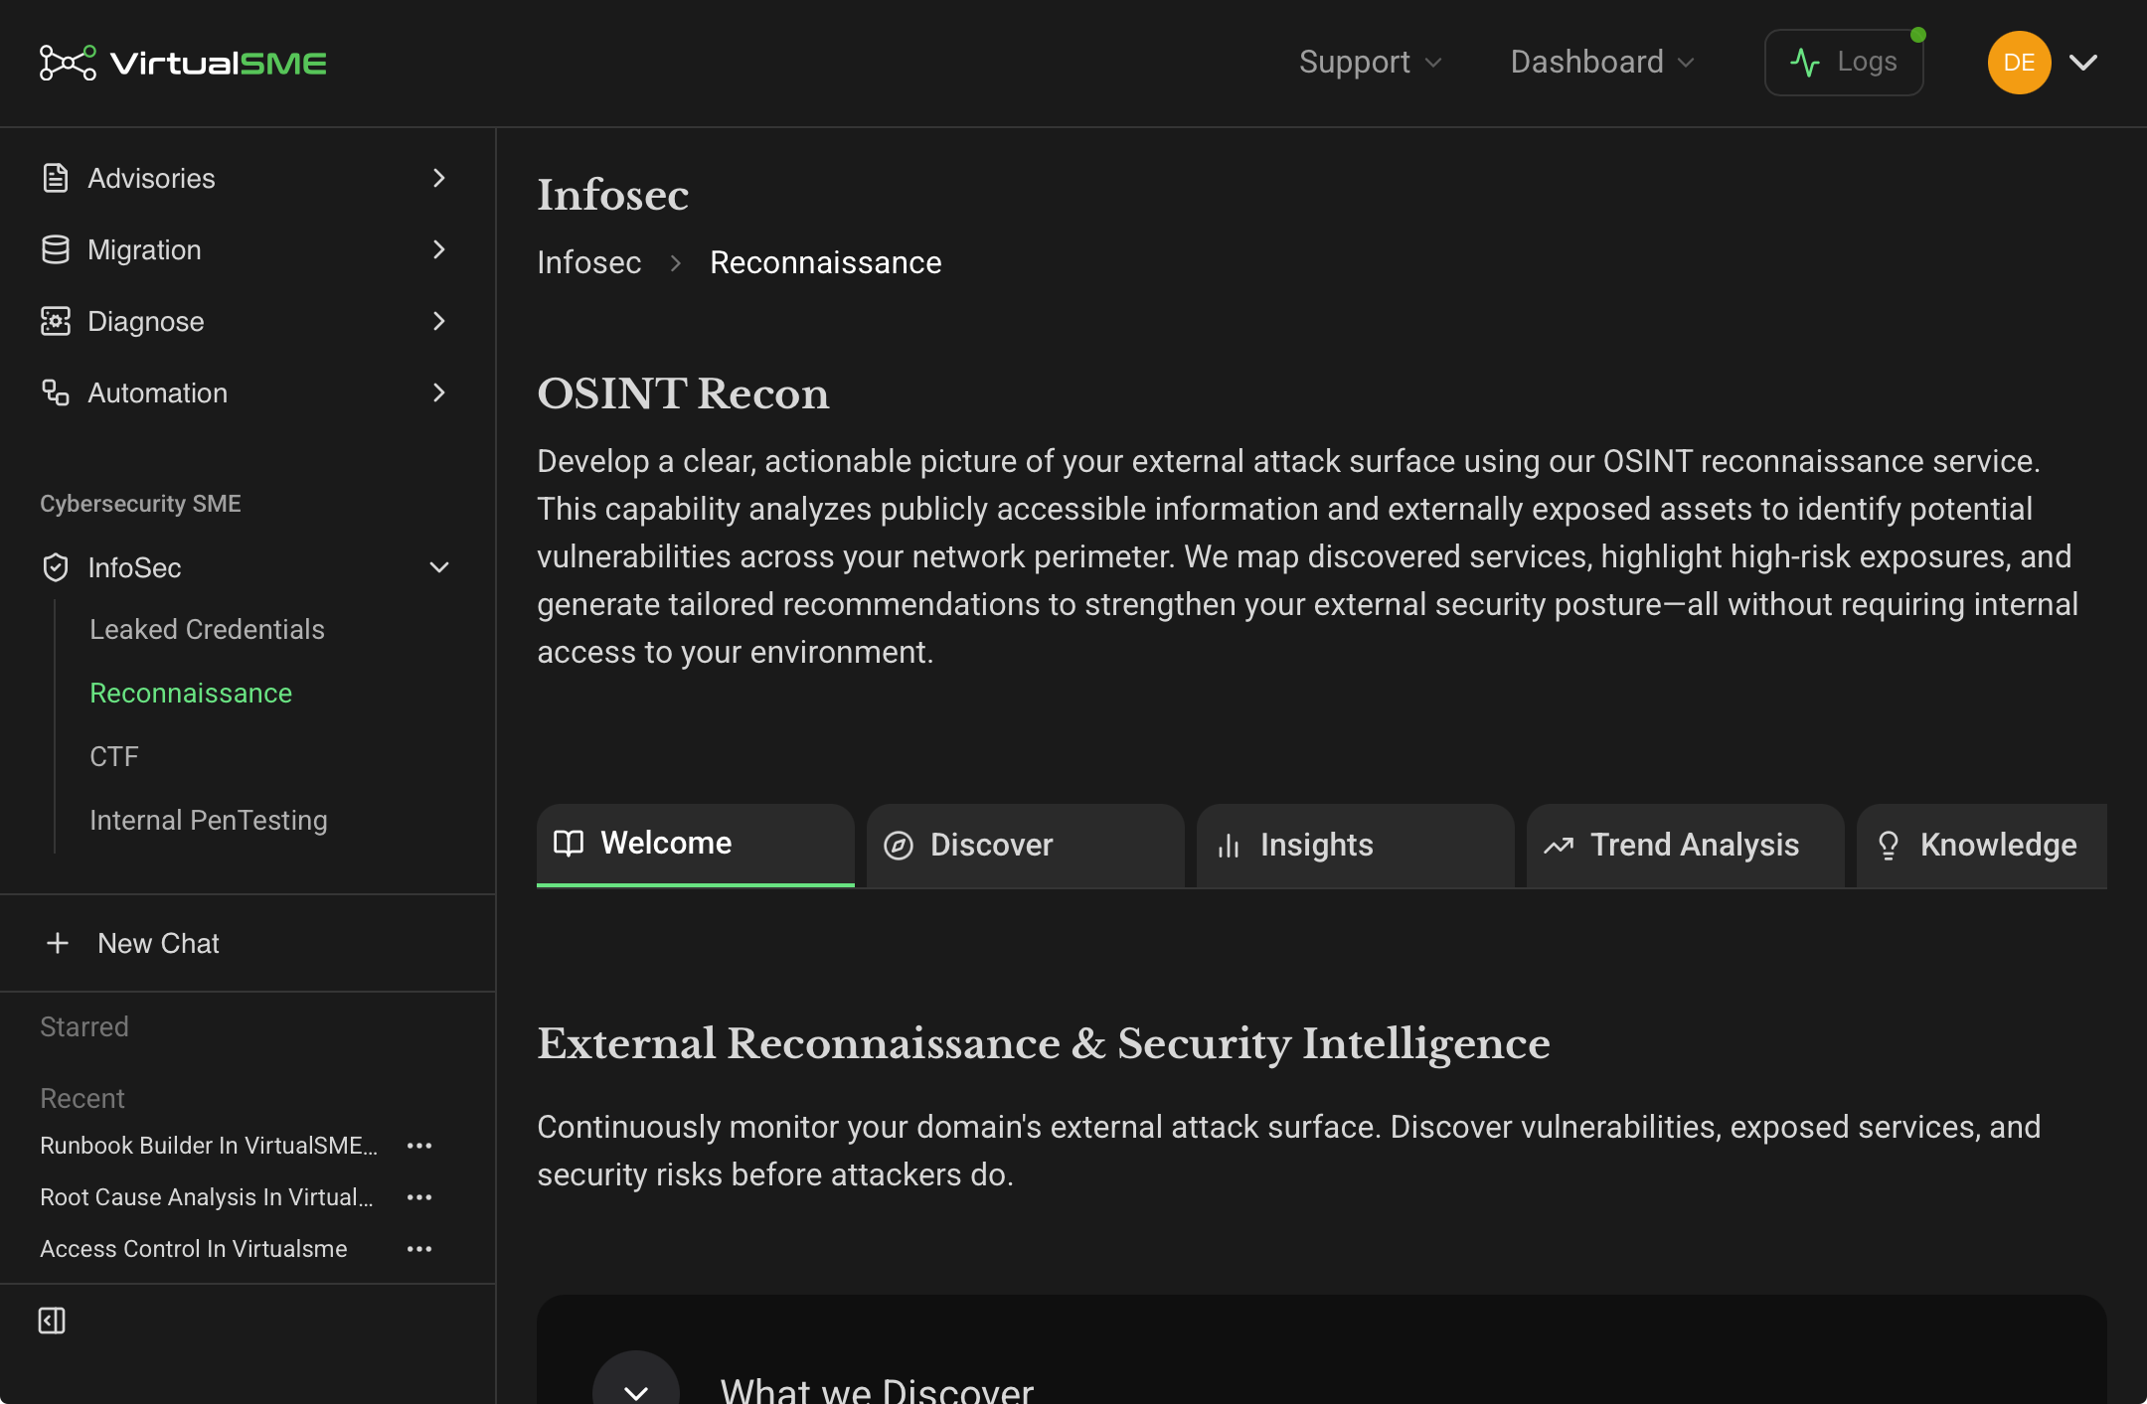
Task: Open options for Access Control chat
Action: point(419,1249)
